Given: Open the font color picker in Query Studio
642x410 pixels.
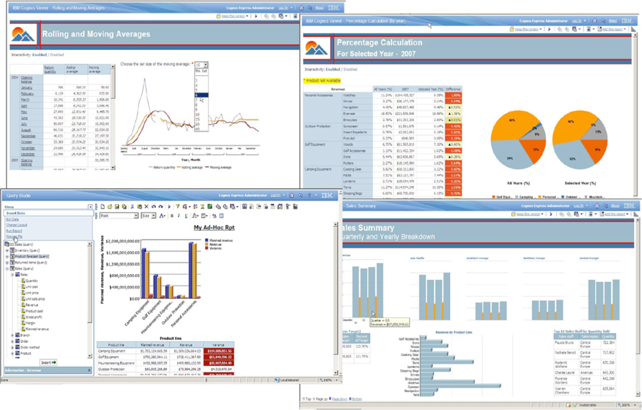Looking at the screenshot, I should coord(162,216).
